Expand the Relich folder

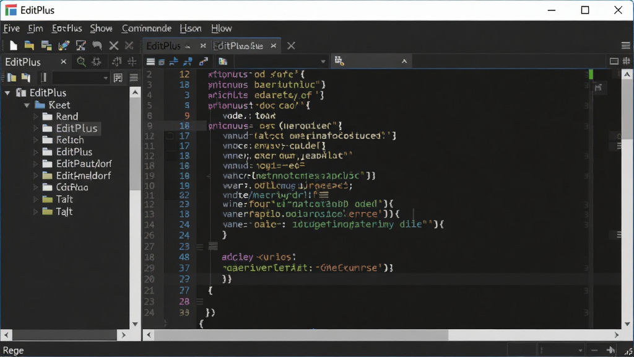click(x=35, y=140)
